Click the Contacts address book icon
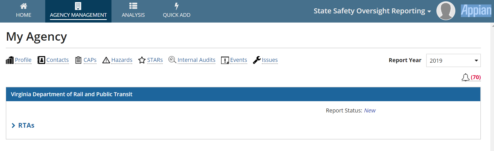 41,60
